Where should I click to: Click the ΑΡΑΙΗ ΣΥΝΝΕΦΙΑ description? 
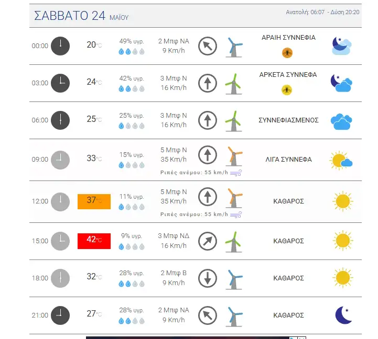click(288, 38)
